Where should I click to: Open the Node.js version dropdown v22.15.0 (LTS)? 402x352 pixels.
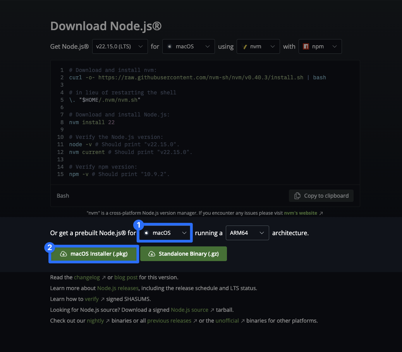pyautogui.click(x=120, y=46)
